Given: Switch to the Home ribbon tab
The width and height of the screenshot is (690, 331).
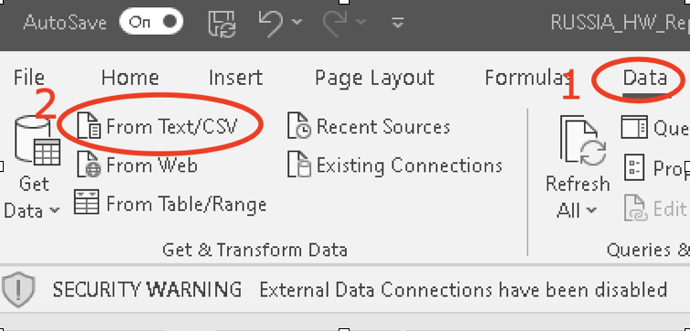Looking at the screenshot, I should point(130,78).
